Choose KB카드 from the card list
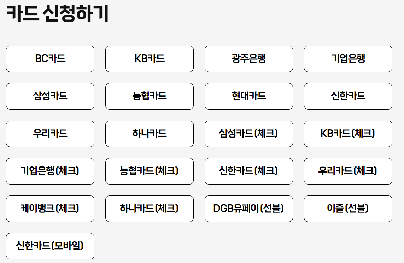404x263 pixels. pos(149,59)
